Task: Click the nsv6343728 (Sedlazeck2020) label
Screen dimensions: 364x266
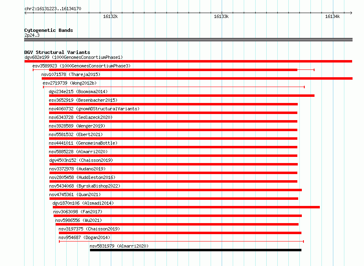Action: coord(81,117)
